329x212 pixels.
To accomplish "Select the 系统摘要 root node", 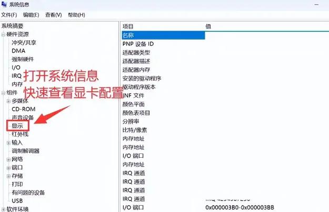I will pos(13,26).
